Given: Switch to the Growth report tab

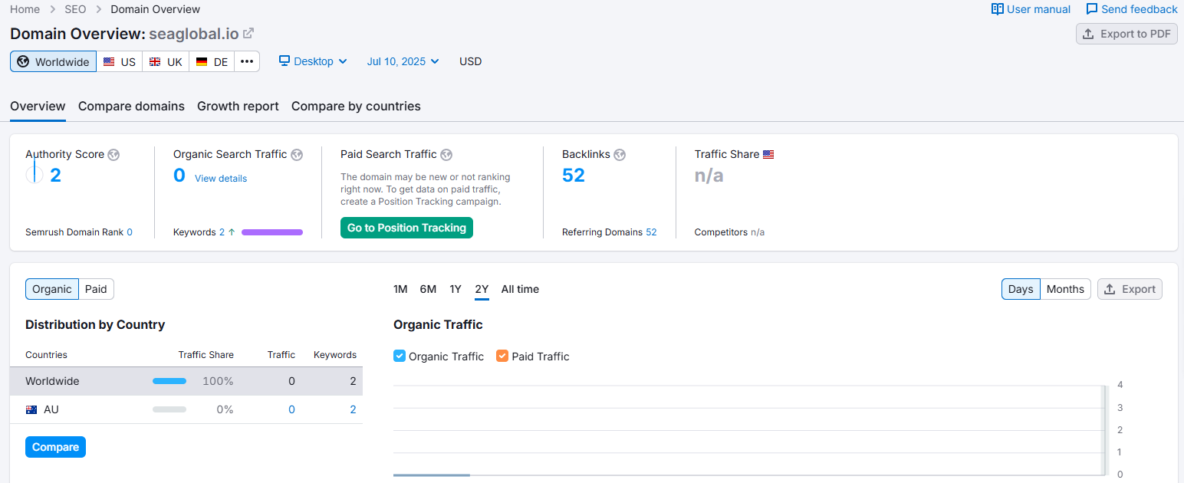Looking at the screenshot, I should (238, 107).
